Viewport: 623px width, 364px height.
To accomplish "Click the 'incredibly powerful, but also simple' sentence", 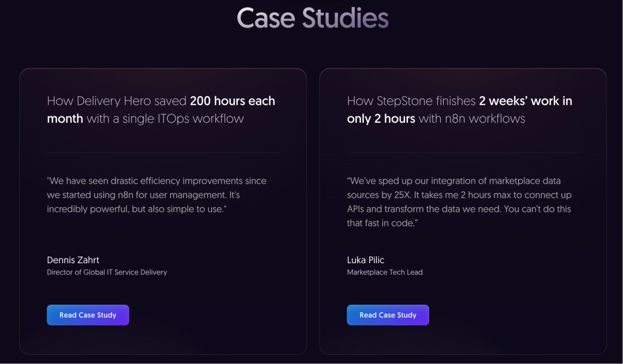I will click(x=137, y=209).
